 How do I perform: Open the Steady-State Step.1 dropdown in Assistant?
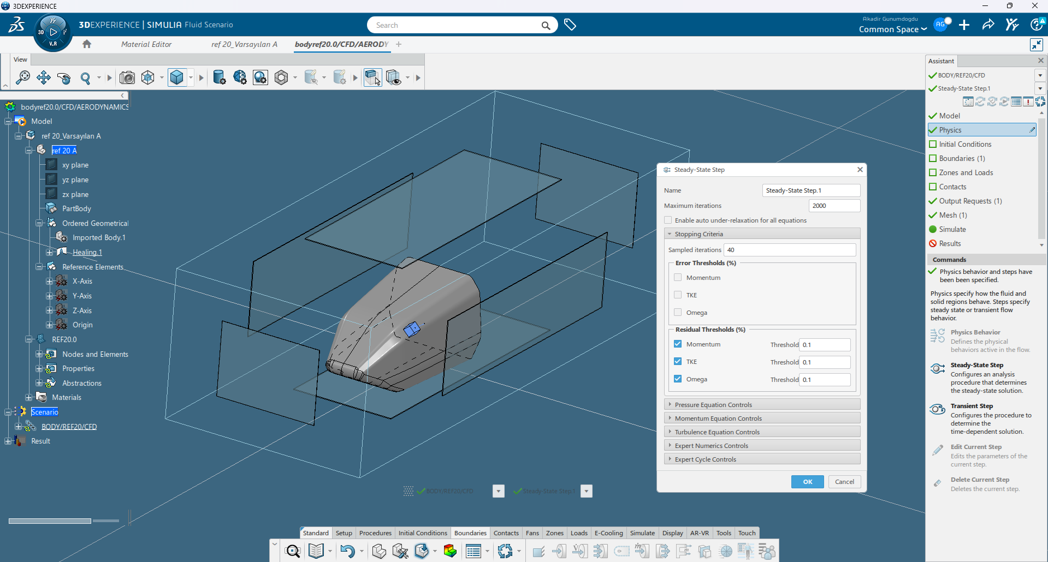click(x=1040, y=88)
